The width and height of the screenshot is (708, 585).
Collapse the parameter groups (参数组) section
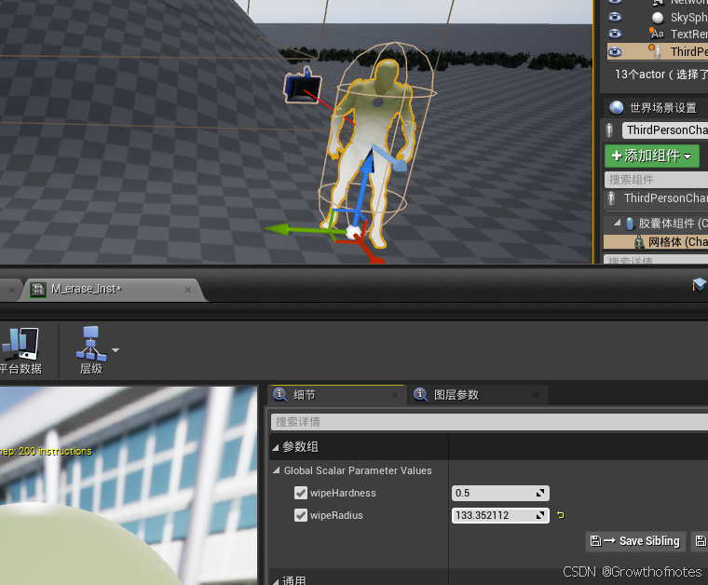pyautogui.click(x=276, y=447)
